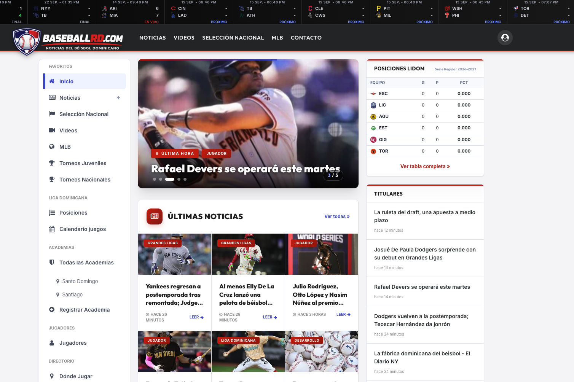This screenshot has height=382, width=574.
Task: Select Santiago academy location
Action: [x=72, y=294]
